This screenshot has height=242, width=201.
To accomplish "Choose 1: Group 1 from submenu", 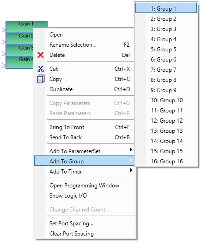I will (x=166, y=8).
